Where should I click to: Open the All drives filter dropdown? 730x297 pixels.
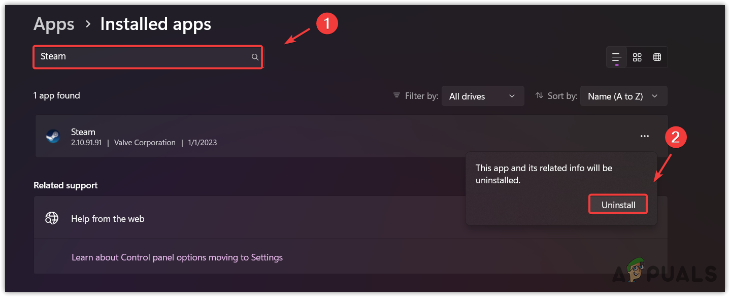(x=482, y=96)
